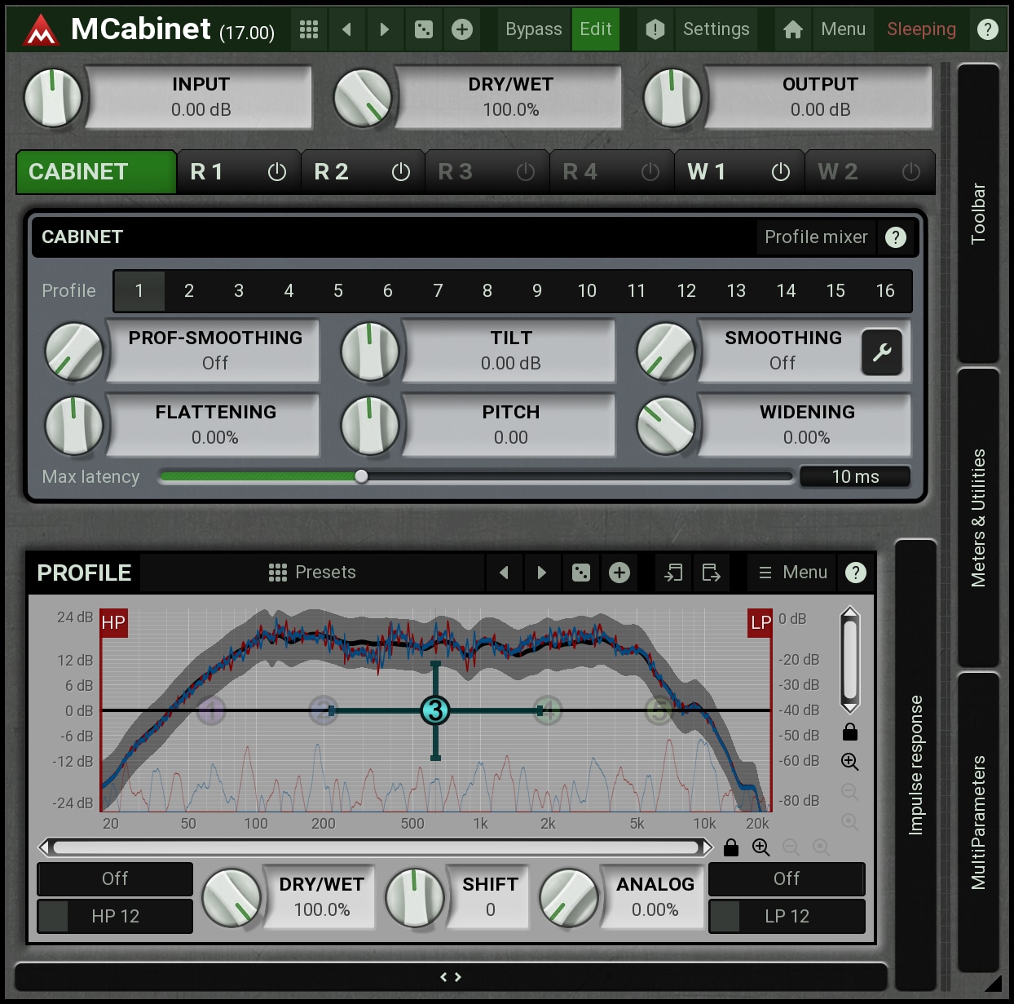Screen dimensions: 1014x1004
Task: Open the presets grid icon in top bar
Action: (308, 29)
